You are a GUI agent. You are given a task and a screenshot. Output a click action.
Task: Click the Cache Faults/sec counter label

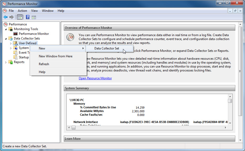click(x=91, y=115)
